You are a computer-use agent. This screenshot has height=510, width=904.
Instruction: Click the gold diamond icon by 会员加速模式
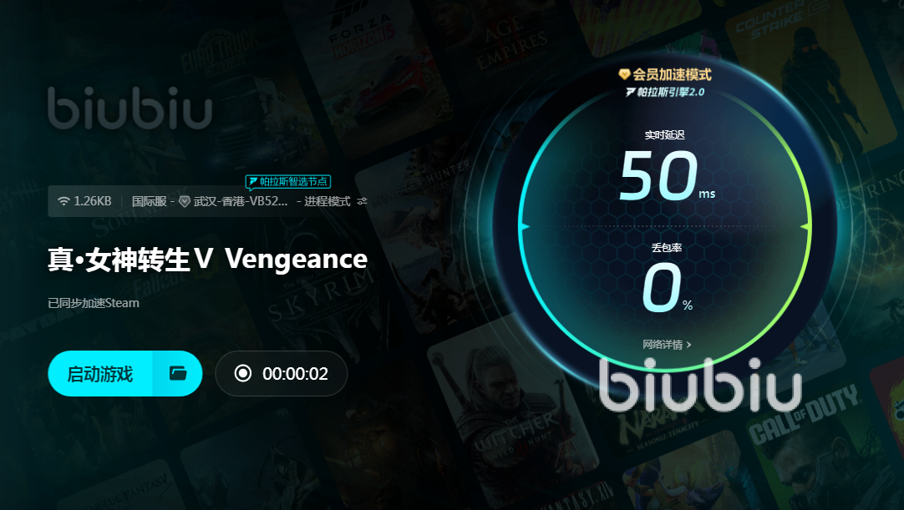[624, 74]
